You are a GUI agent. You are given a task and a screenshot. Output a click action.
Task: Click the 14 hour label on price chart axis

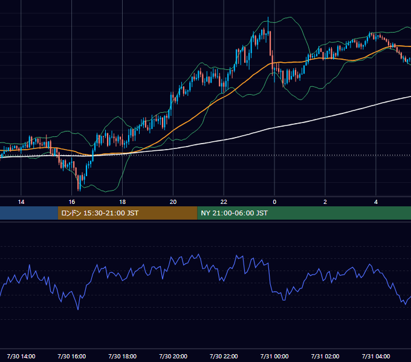pos(21,202)
